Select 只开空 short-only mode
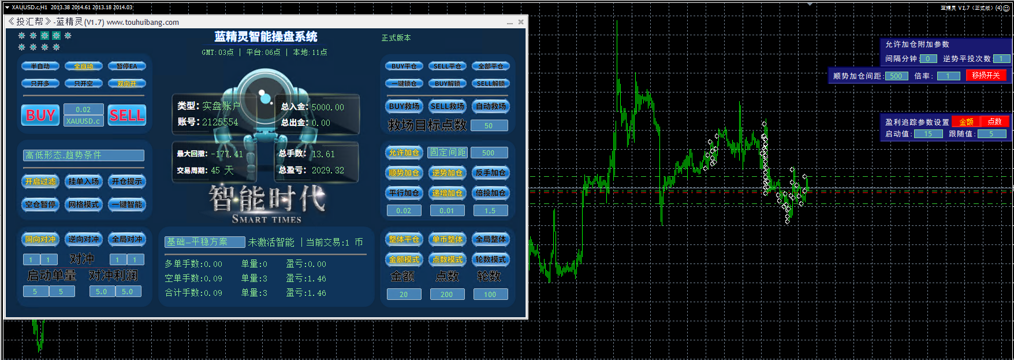Screen dimensions: 1014x360 [x=84, y=84]
